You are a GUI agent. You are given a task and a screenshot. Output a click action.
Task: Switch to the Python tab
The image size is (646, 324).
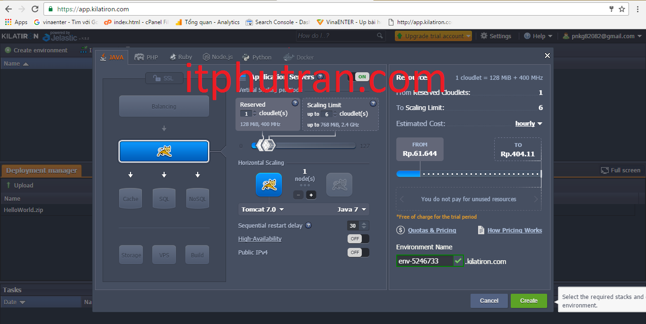click(257, 57)
